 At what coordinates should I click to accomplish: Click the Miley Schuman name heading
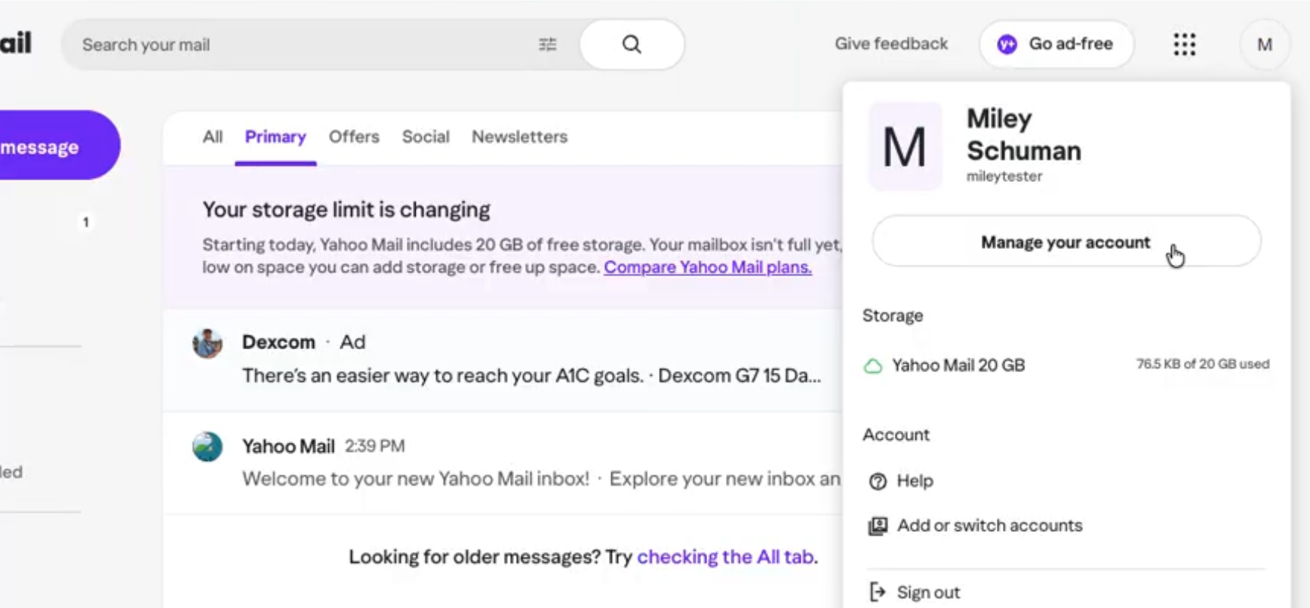pyautogui.click(x=1024, y=134)
